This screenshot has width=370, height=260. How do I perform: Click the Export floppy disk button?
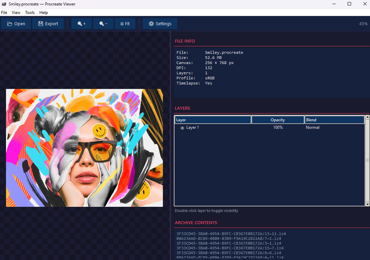(x=48, y=24)
